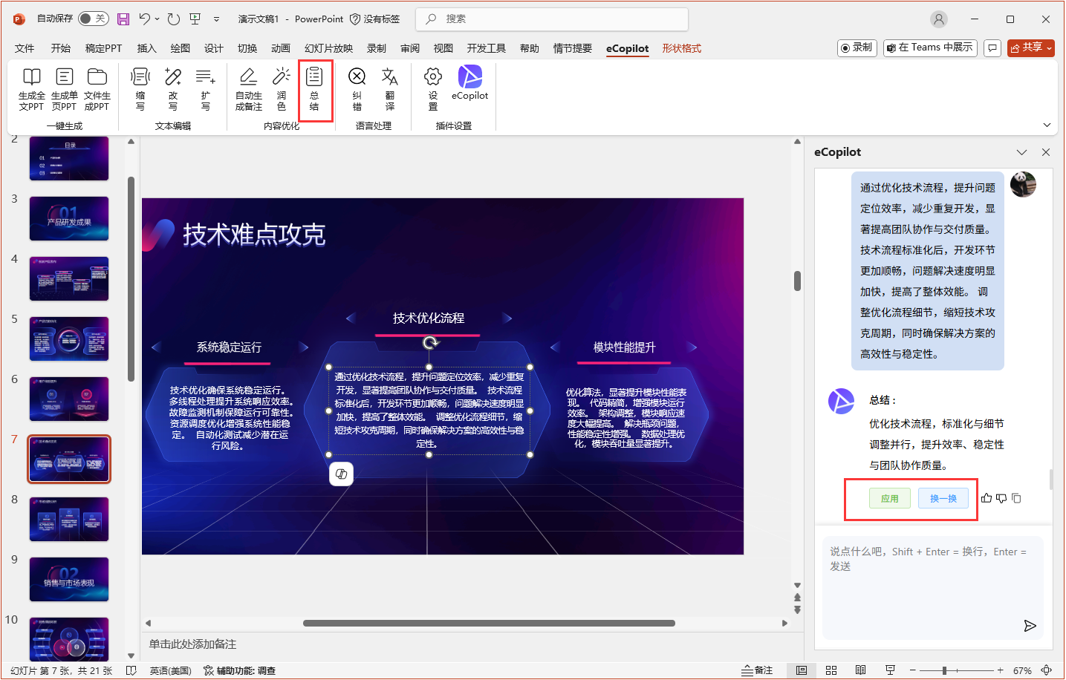Give thumbs up to the summary response
This screenshot has width=1066, height=680.
[986, 498]
